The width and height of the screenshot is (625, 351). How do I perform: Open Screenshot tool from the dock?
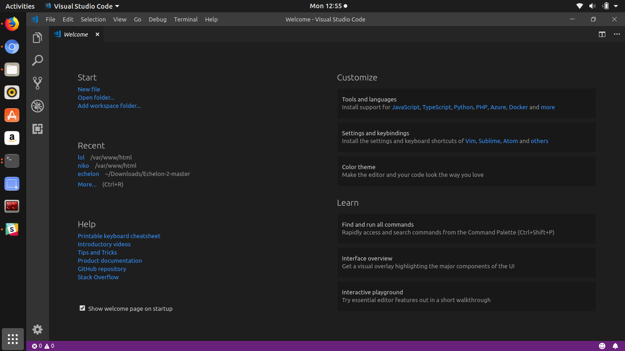click(x=12, y=184)
